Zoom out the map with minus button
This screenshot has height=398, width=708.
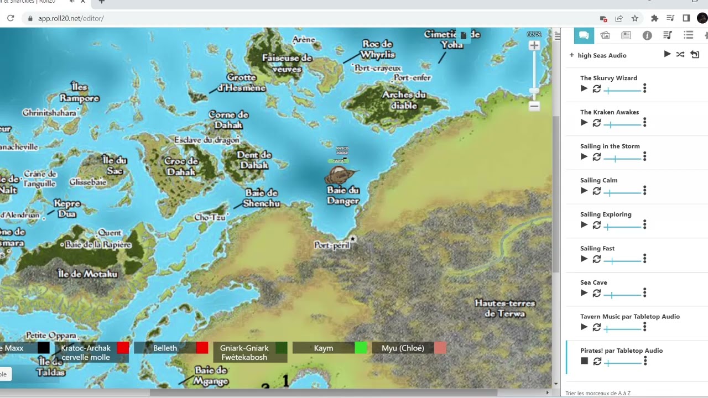click(534, 106)
